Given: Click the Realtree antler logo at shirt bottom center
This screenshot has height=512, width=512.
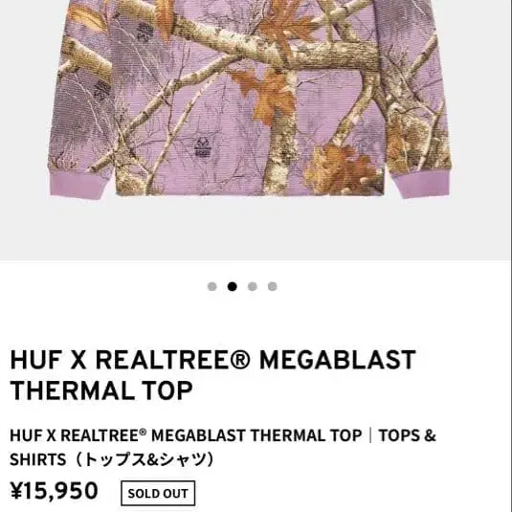Looking at the screenshot, I should tap(202, 147).
